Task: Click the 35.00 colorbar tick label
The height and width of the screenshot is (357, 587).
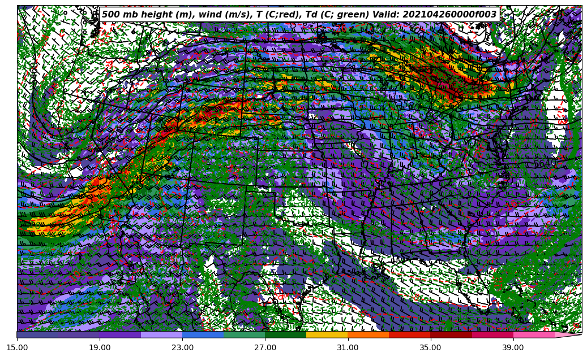Action: point(430,347)
